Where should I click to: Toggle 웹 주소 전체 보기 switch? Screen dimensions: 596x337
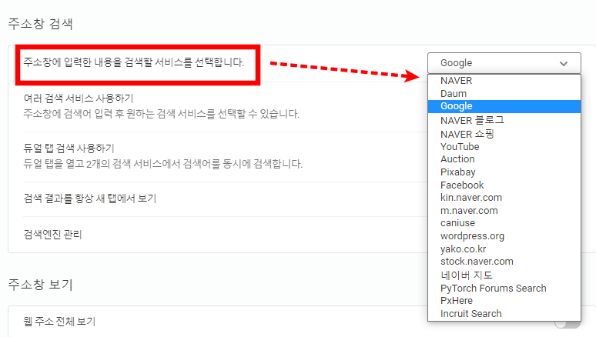click(x=567, y=323)
